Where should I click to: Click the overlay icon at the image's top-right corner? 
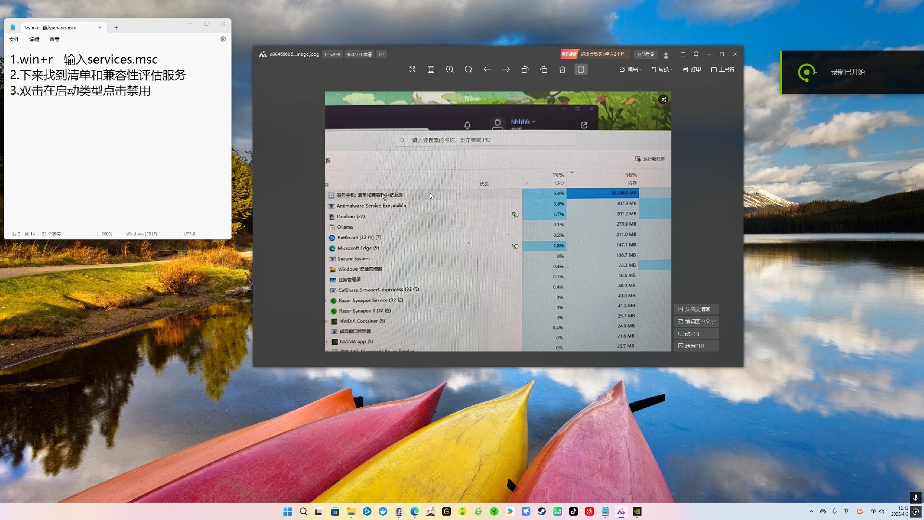[663, 99]
